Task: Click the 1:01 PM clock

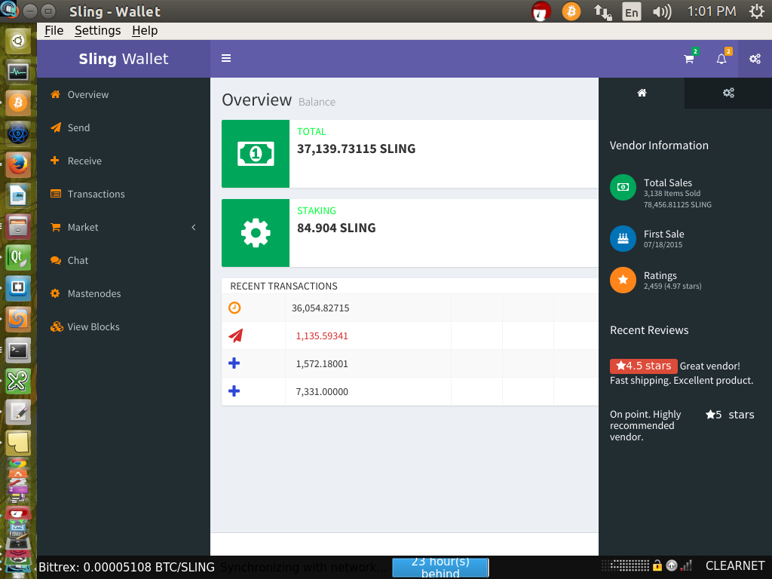Action: [x=712, y=11]
